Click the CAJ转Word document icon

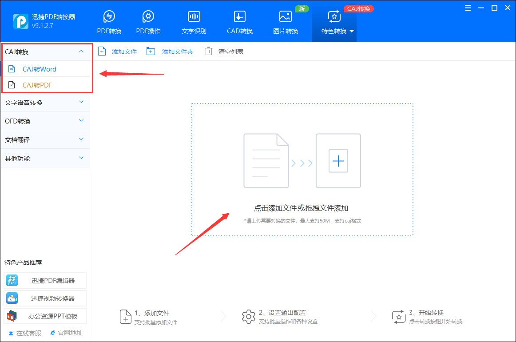pos(12,69)
